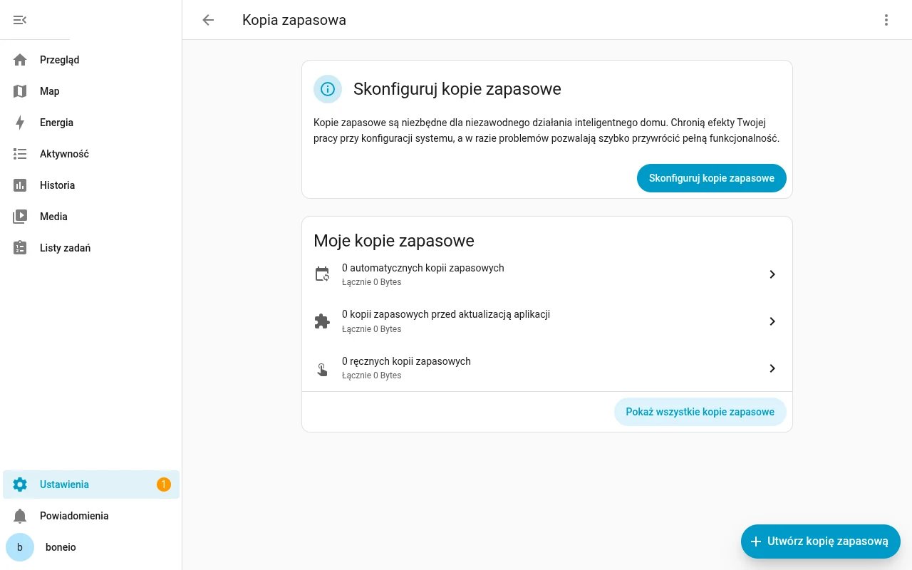Open Ustawienia in the sidebar
Screen dimensions: 912x570
point(91,484)
